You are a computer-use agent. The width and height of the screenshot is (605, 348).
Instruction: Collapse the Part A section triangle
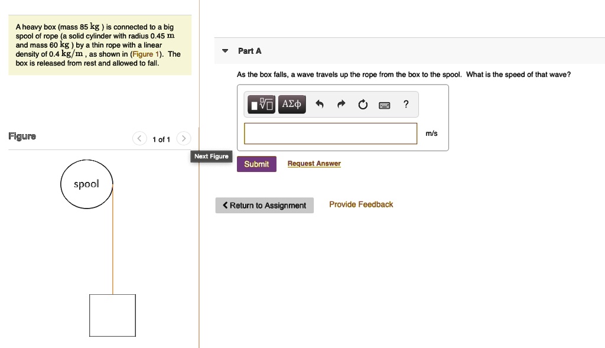(x=225, y=51)
